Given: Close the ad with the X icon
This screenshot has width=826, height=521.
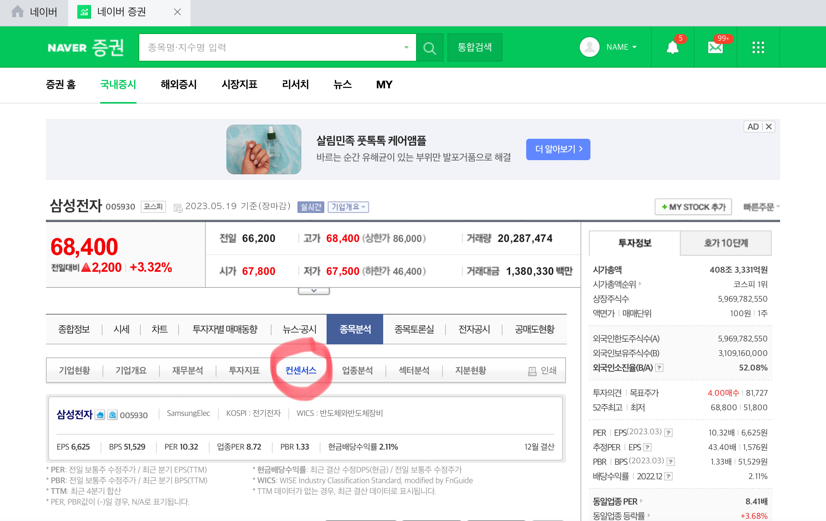Looking at the screenshot, I should coord(769,127).
